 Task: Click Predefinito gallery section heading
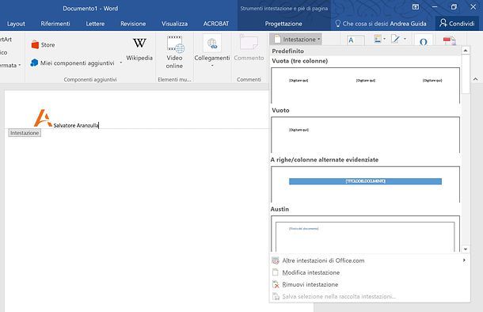click(287, 51)
